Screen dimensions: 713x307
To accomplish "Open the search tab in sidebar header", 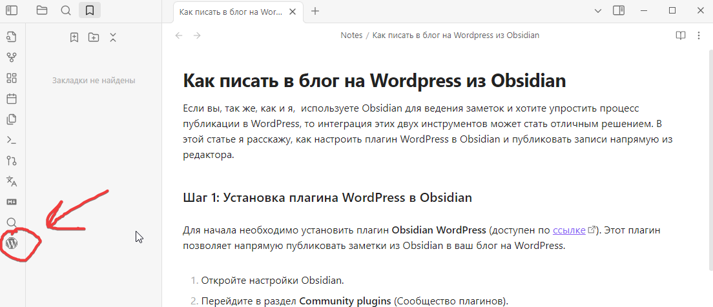I will pyautogui.click(x=66, y=10).
